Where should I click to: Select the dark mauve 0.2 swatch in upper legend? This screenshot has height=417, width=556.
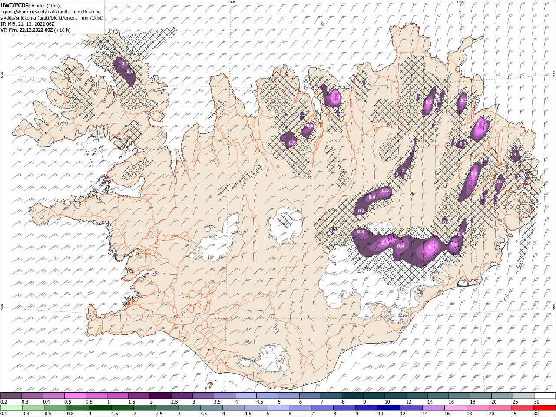pyautogui.click(x=11, y=396)
